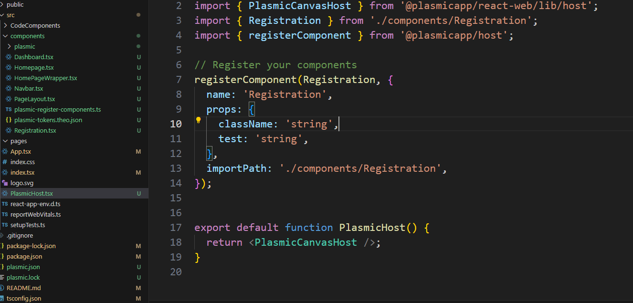Click the info icon beside README.md
The width and height of the screenshot is (633, 303).
tap(2, 288)
